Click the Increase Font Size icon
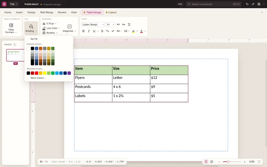 pyautogui.click(x=118, y=24)
